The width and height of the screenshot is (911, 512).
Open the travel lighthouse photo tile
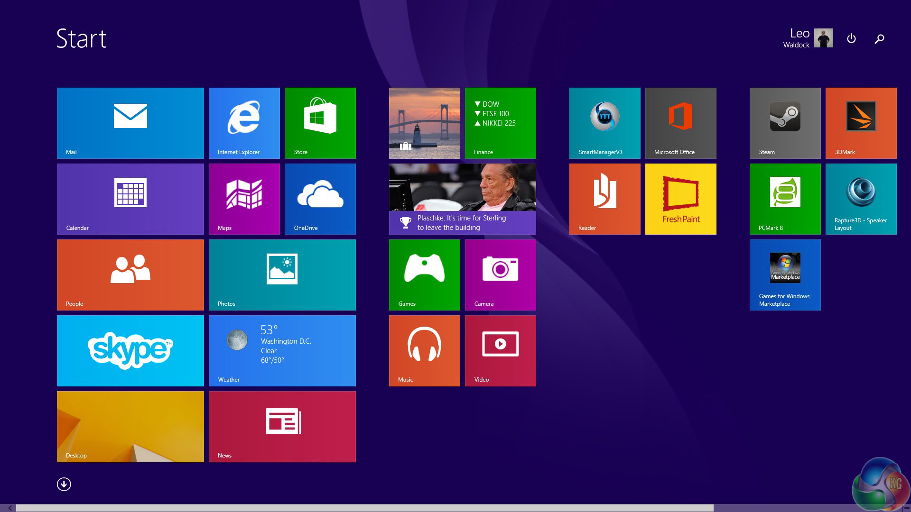point(424,123)
